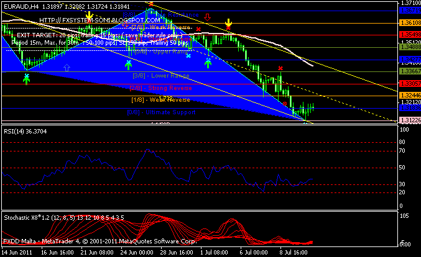421x257 pixels.
Task: Click the red hollow down arrow signal
Action: click(207, 18)
